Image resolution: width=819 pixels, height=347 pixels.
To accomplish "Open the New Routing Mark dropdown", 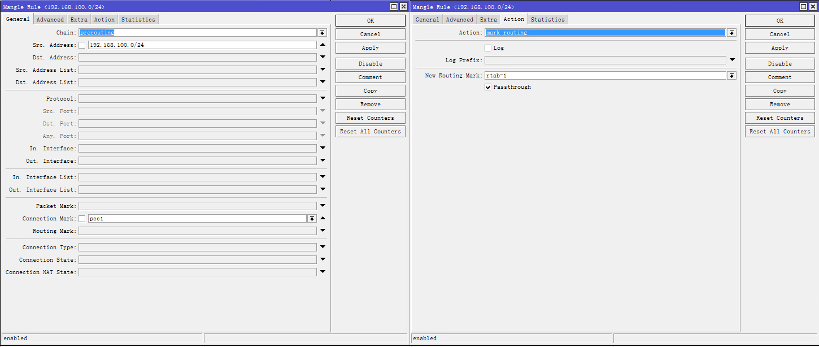I will [x=731, y=76].
